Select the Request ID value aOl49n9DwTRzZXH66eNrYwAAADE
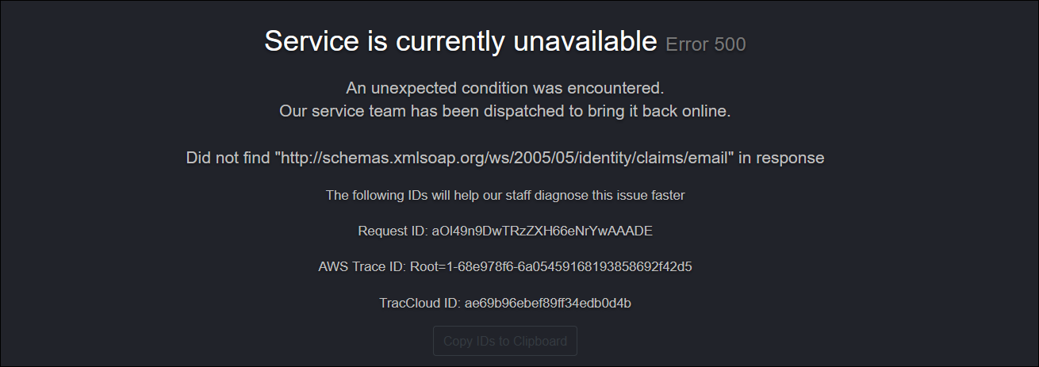Image resolution: width=1039 pixels, height=367 pixels. tap(542, 231)
